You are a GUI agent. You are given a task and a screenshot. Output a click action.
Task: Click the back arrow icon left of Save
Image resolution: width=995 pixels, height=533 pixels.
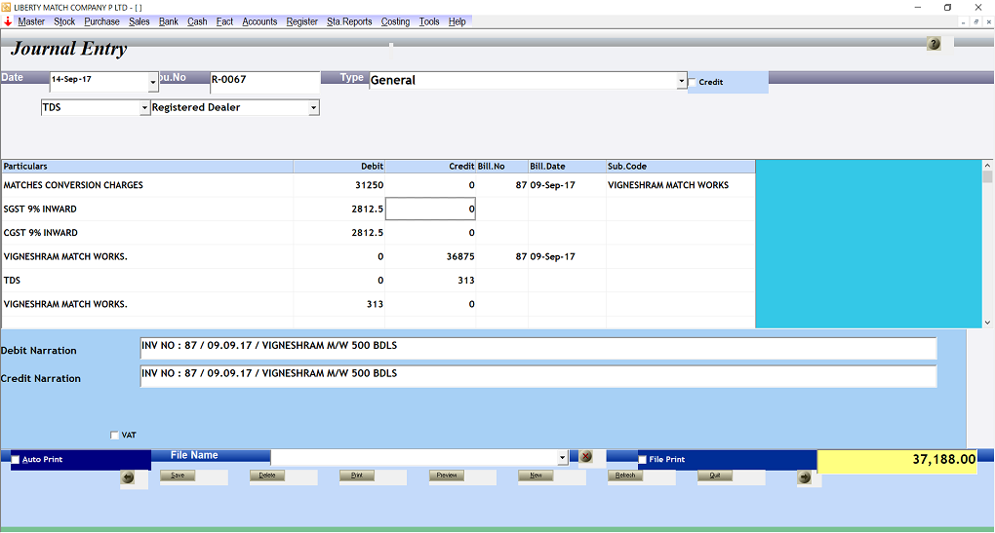(x=128, y=477)
